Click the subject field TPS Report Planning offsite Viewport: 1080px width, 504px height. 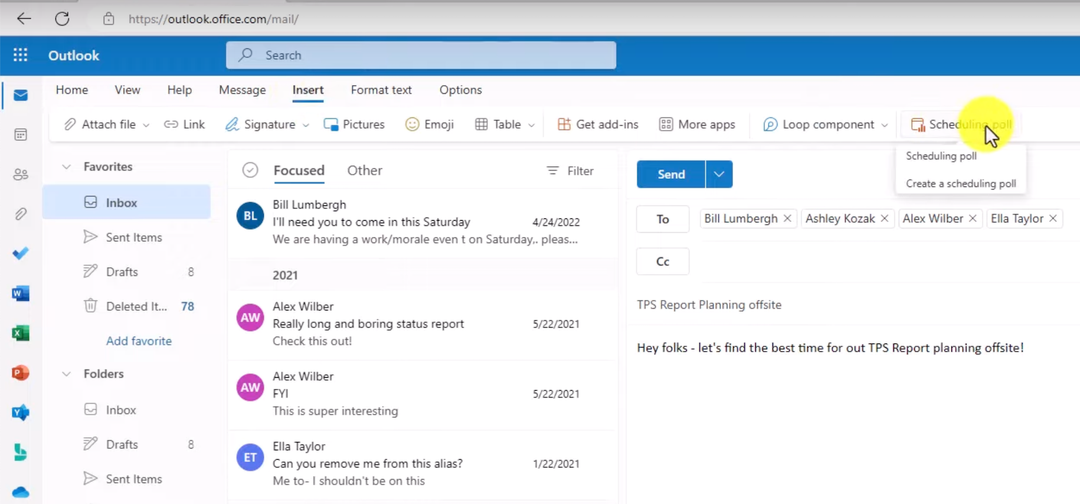click(x=709, y=305)
